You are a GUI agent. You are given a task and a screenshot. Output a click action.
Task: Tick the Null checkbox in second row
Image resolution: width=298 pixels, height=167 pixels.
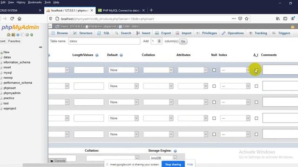tap(214, 86)
